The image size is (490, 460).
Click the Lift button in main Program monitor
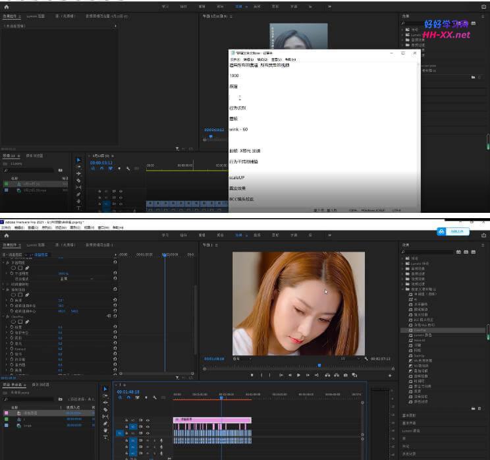coord(327,375)
